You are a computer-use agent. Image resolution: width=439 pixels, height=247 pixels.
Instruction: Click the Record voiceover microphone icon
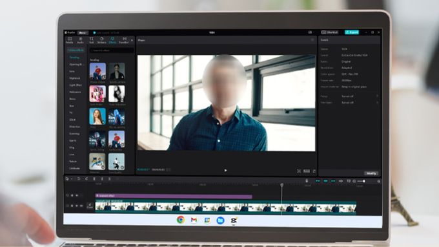[x=307, y=181]
